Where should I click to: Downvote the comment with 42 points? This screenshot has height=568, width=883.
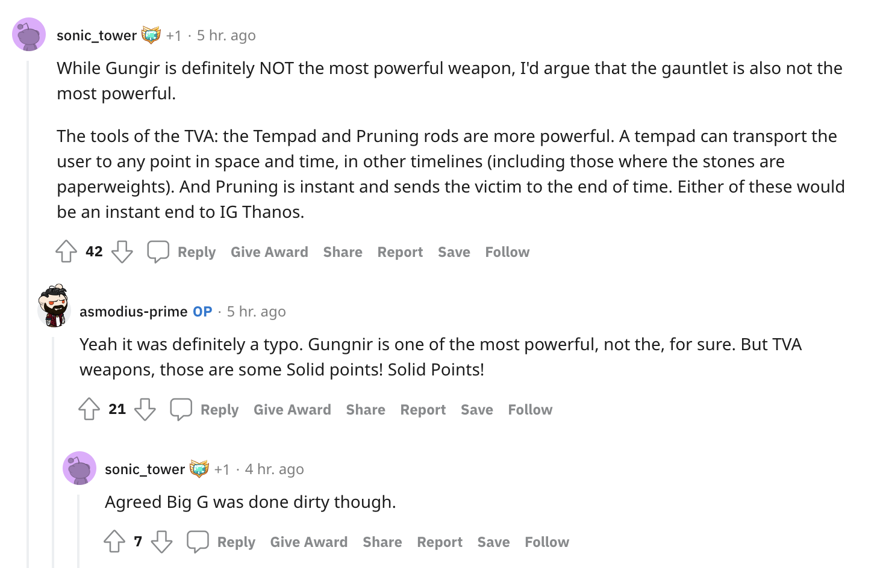pyautogui.click(x=122, y=252)
